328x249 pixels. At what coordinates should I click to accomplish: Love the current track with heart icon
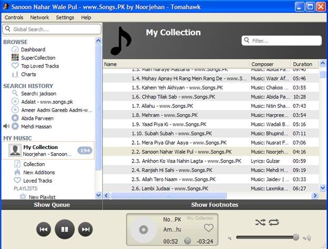[208, 228]
